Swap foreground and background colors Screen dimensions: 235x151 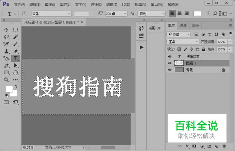pos(16,86)
